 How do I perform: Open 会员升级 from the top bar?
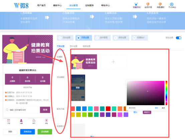tap(148, 5)
